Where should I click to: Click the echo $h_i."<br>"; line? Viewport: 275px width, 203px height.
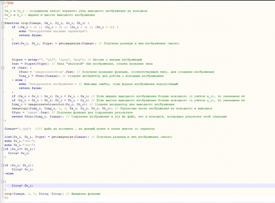click(x=20, y=145)
